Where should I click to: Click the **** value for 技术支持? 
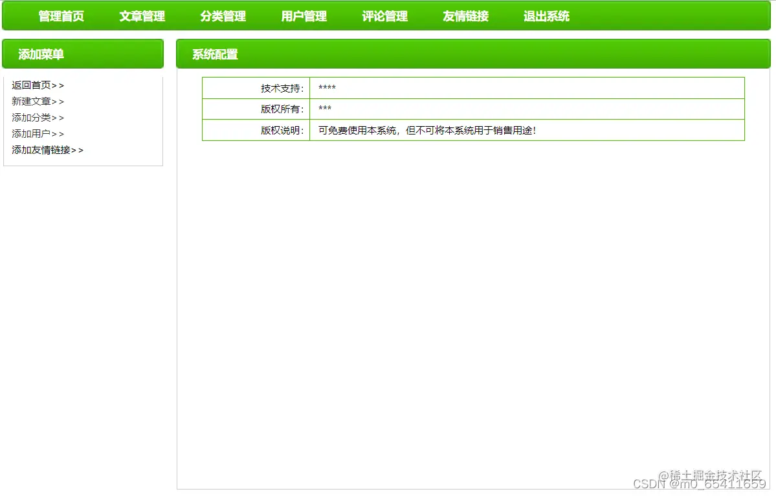coord(327,87)
